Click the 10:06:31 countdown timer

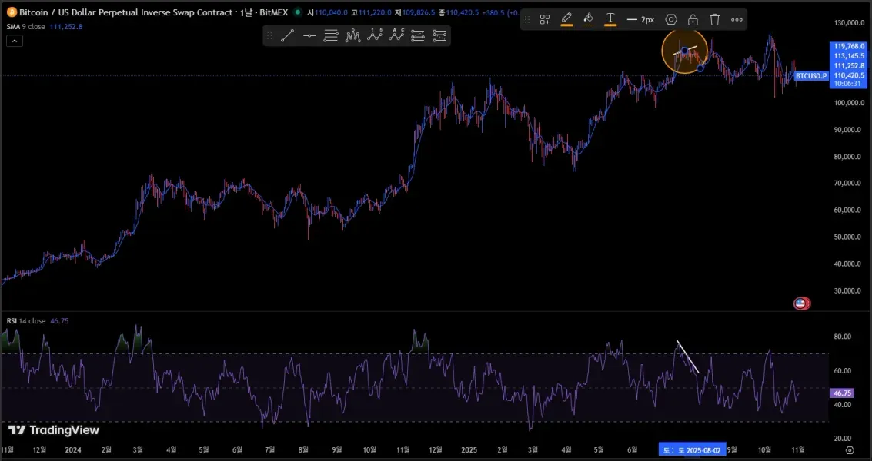(849, 84)
